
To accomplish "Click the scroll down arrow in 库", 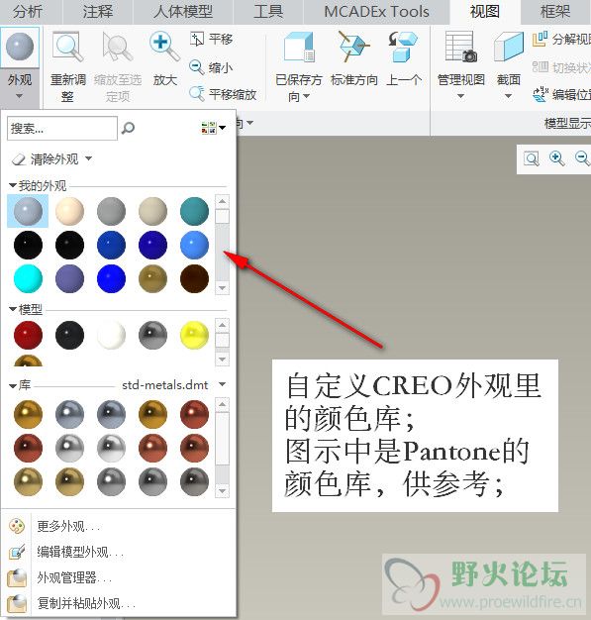I will click(222, 491).
